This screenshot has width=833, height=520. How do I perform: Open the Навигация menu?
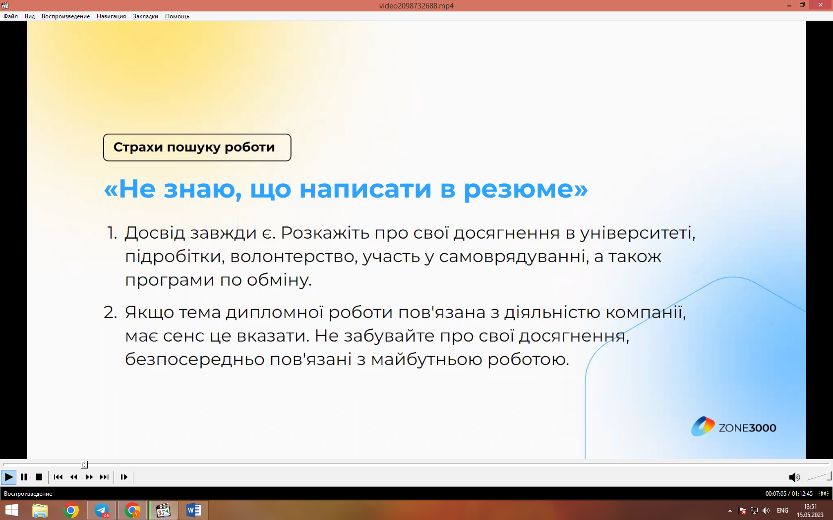(111, 16)
